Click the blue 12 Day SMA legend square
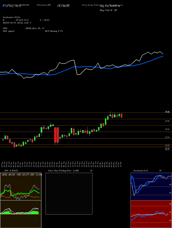Image resolution: width=172 pixels, height=228 pixels. point(3,6)
